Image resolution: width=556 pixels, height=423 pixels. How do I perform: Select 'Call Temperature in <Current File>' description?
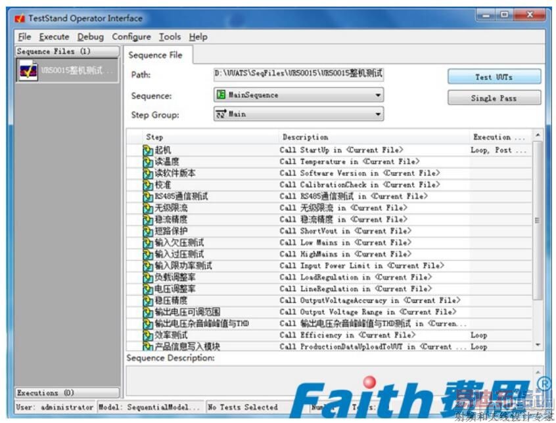[350, 162]
